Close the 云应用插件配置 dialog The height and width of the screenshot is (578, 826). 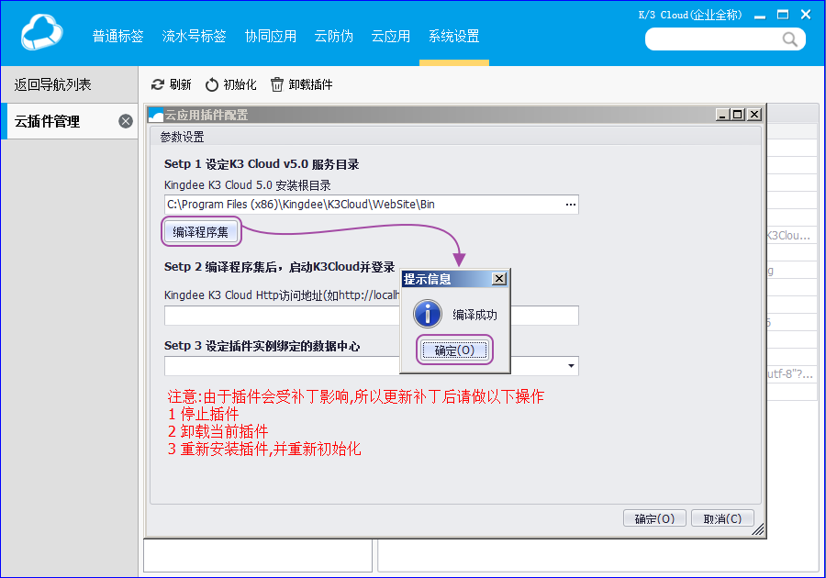[x=754, y=115]
